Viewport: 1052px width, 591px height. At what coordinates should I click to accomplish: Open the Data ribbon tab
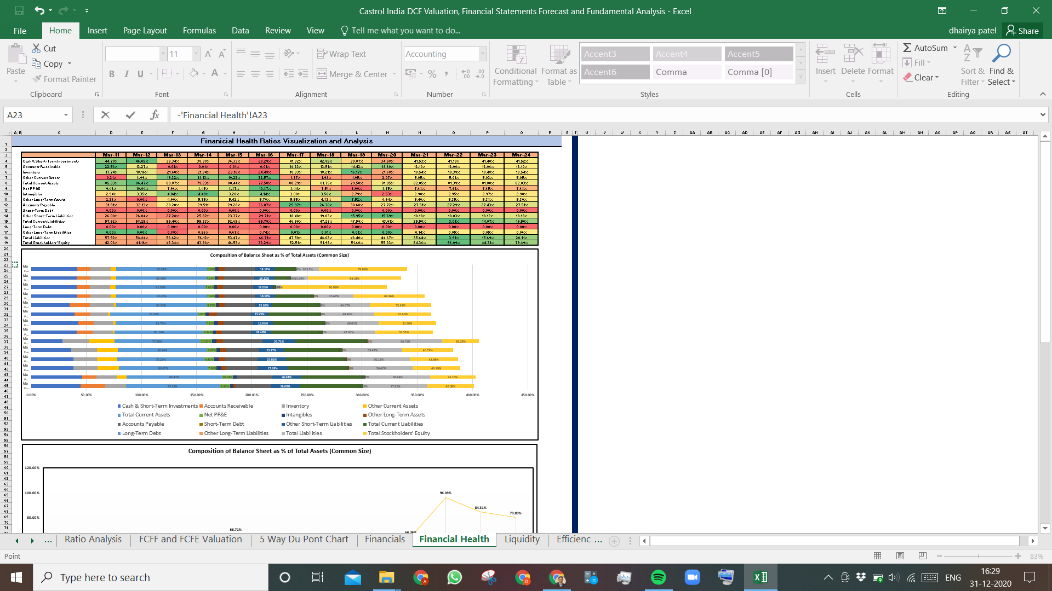click(240, 31)
